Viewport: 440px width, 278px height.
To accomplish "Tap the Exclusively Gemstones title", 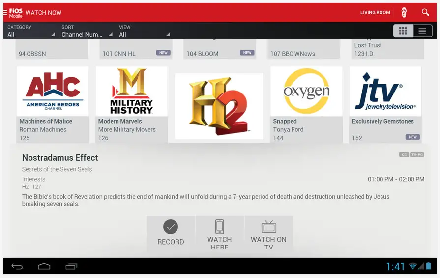I will point(383,121).
